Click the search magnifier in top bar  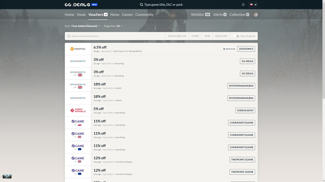tap(141, 5)
